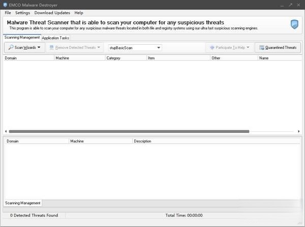Sort by upper Machine column header

pyautogui.click(x=80, y=58)
